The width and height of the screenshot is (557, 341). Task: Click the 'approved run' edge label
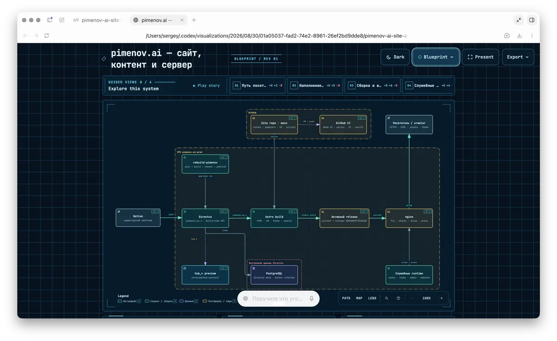click(x=205, y=177)
